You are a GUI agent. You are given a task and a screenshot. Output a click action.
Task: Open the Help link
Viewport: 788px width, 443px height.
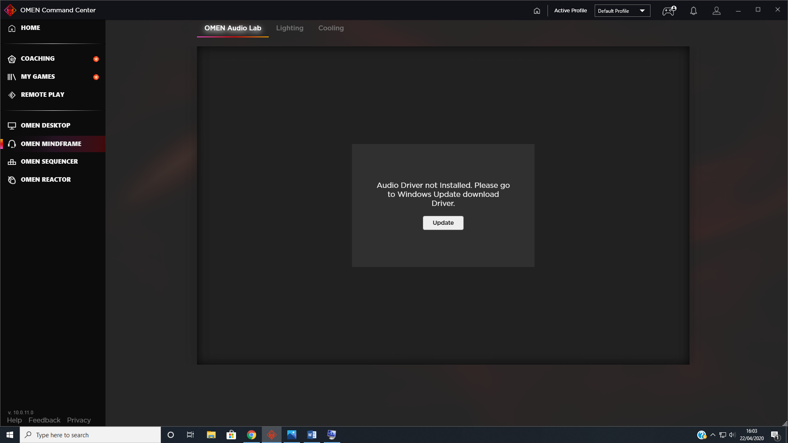(14, 420)
